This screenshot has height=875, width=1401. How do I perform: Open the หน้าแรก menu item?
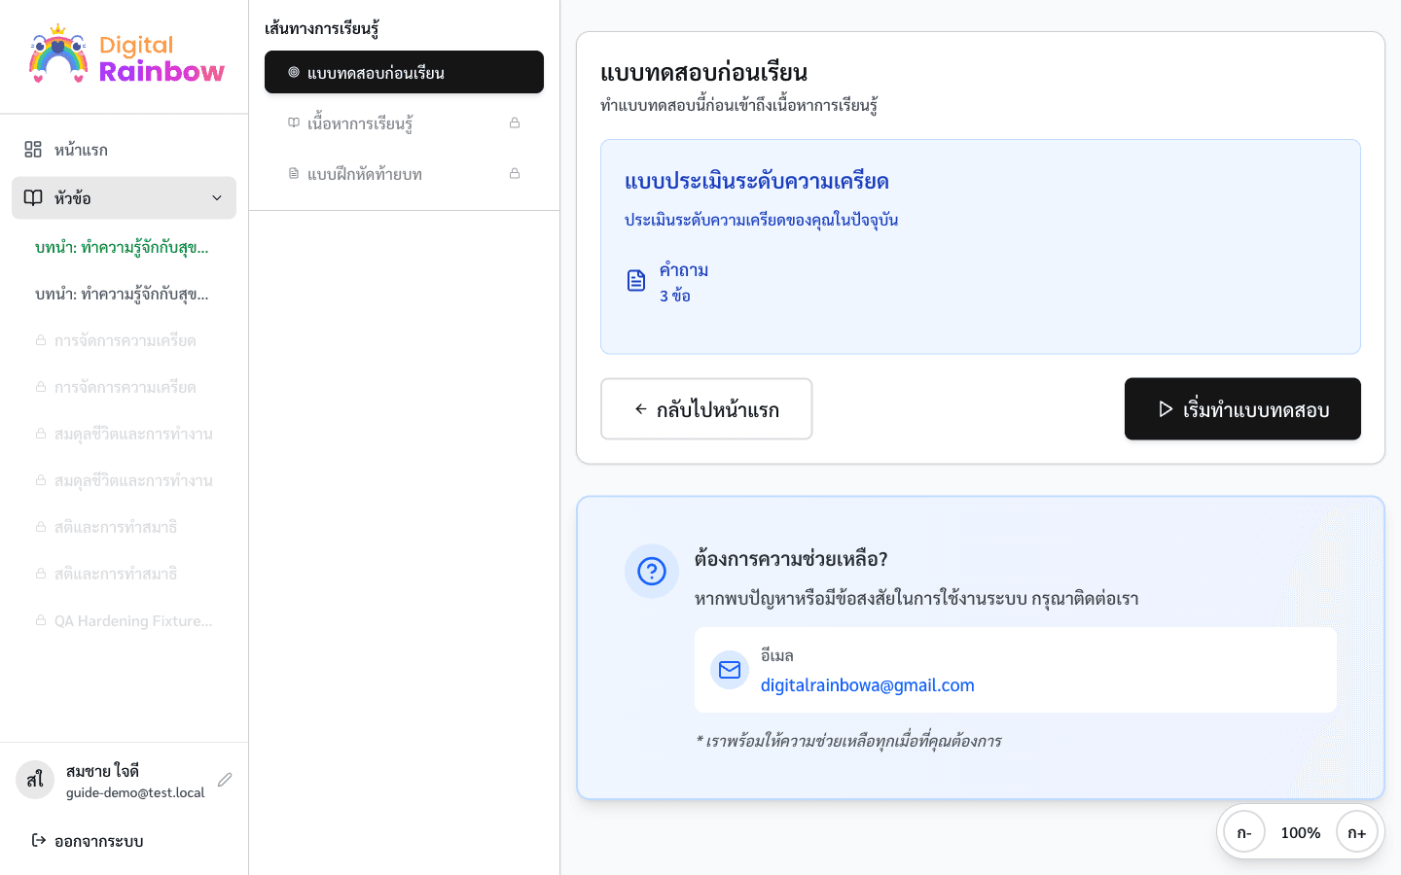(x=124, y=149)
